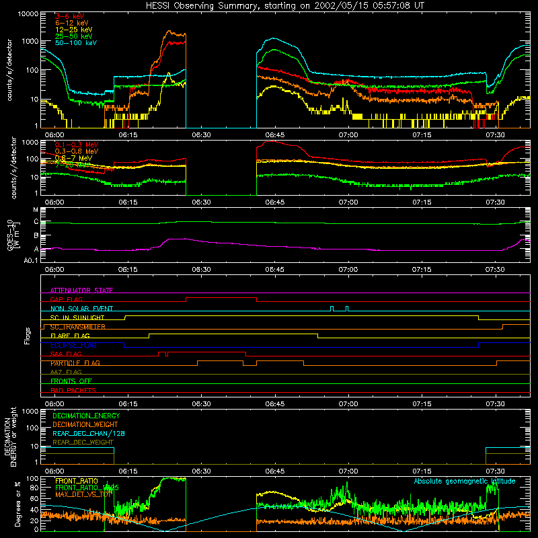The width and height of the screenshot is (538, 538).
Task: Click the FRONTS_OFF flag label
Action: point(71,381)
